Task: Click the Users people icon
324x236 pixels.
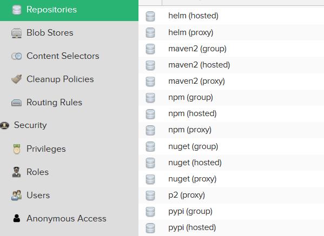Action: tap(17, 195)
